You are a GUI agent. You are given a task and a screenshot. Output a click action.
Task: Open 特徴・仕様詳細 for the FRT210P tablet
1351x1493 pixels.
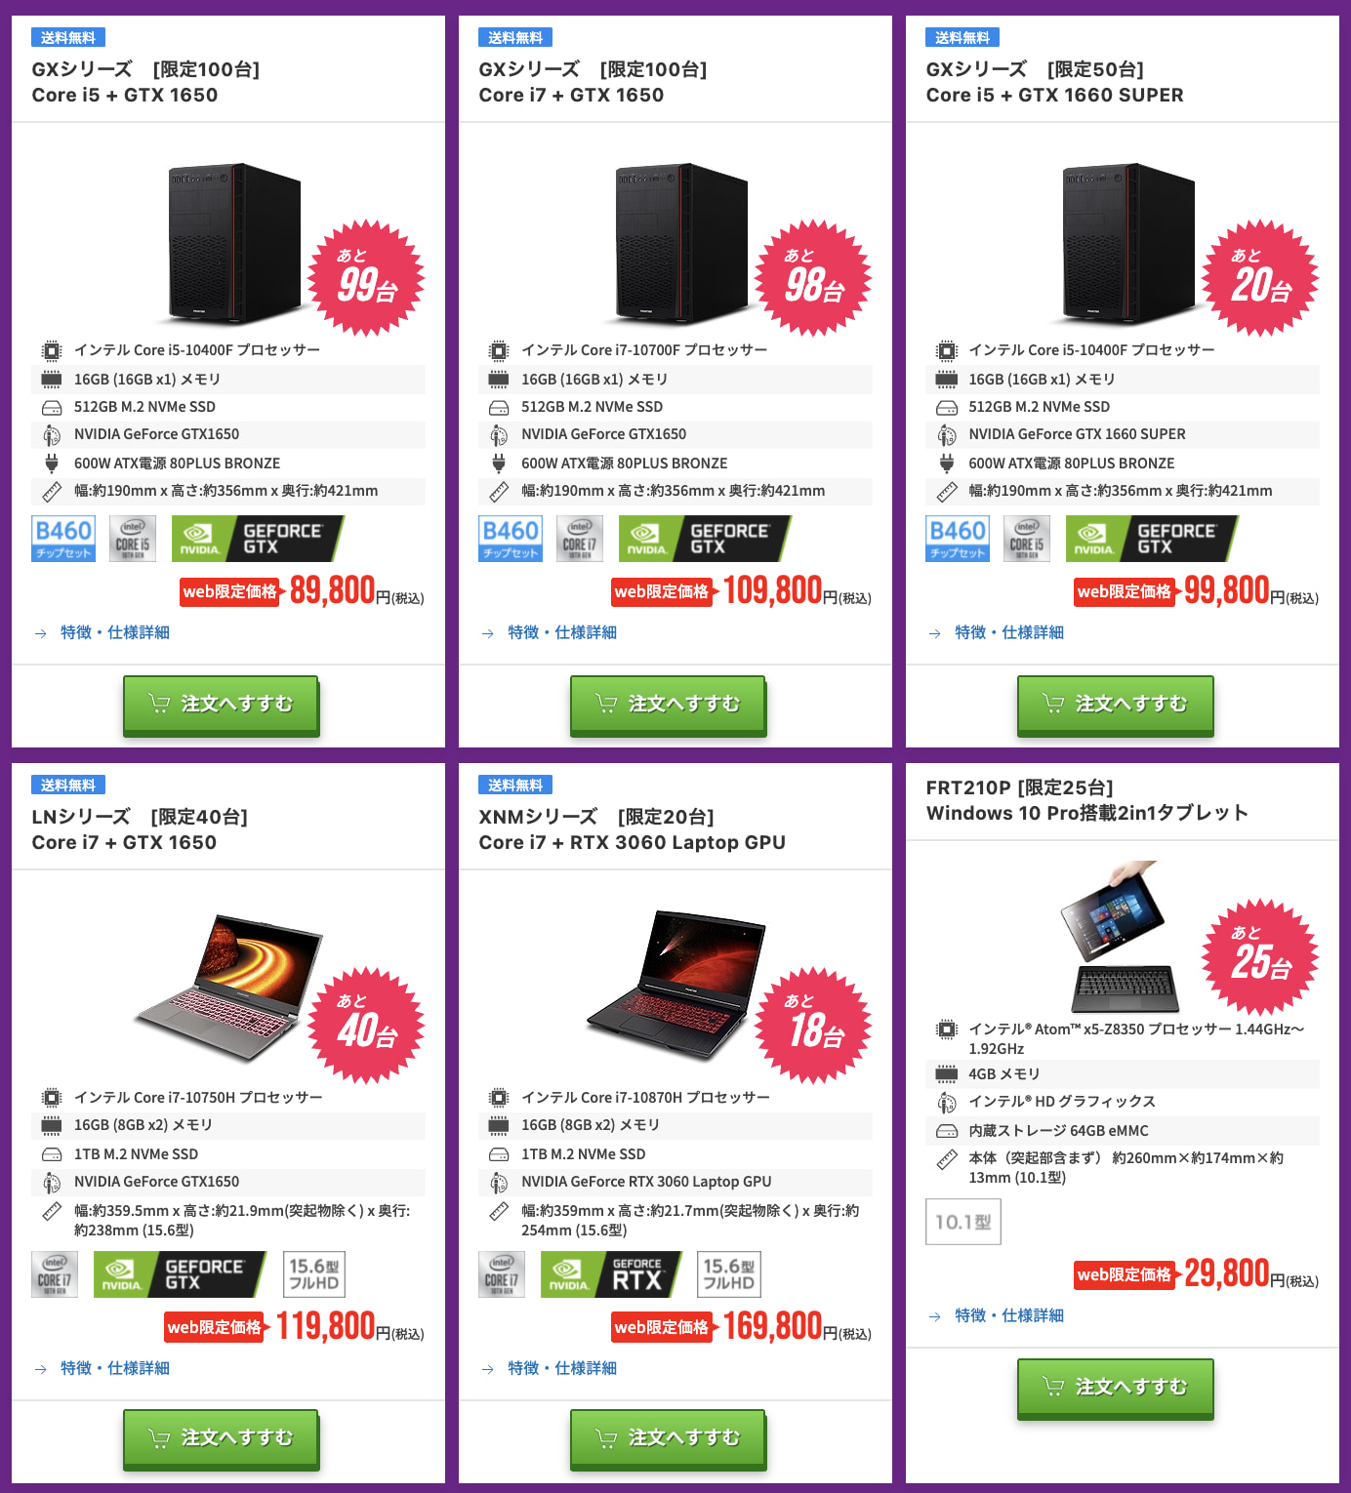click(x=1008, y=1315)
